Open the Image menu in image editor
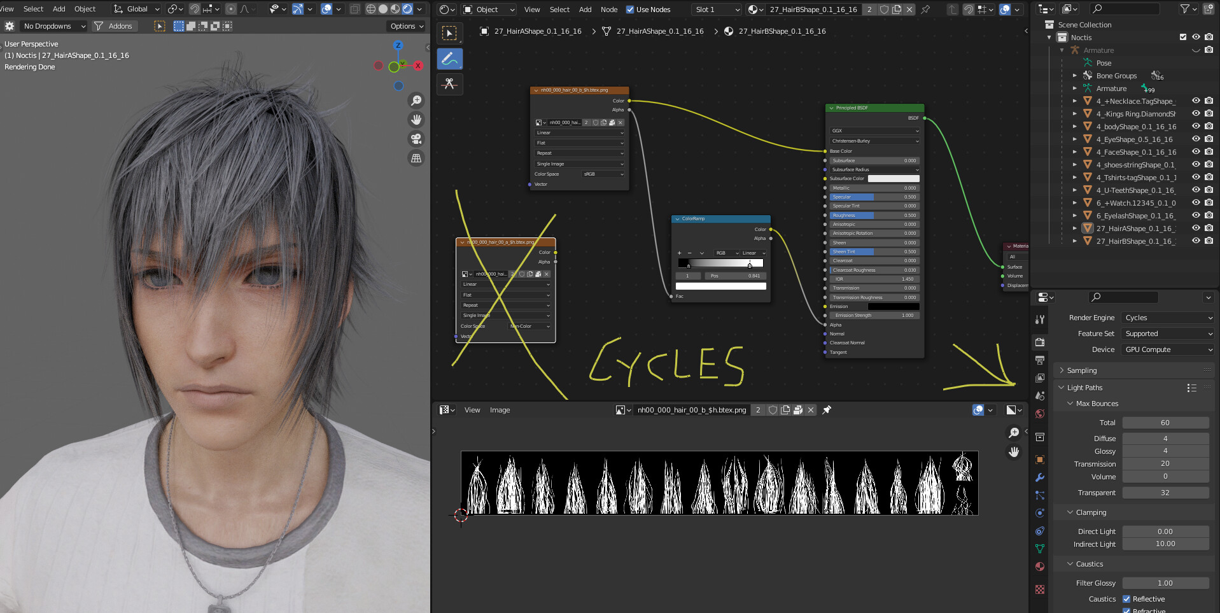This screenshot has height=613, width=1220. pyautogui.click(x=500, y=410)
